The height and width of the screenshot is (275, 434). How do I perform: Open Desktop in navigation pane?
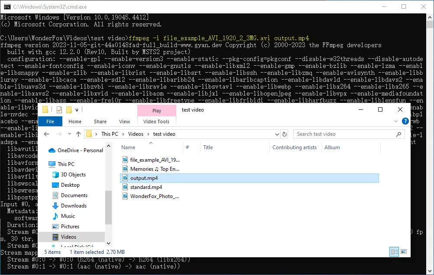coord(70,185)
